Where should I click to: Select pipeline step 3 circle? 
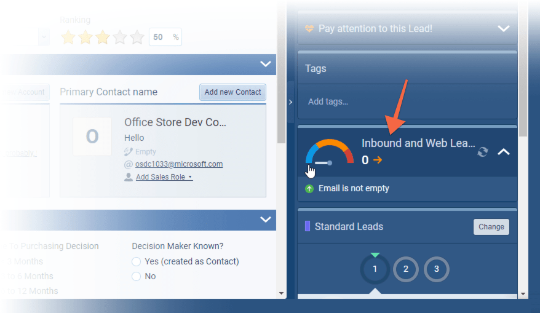[437, 269]
